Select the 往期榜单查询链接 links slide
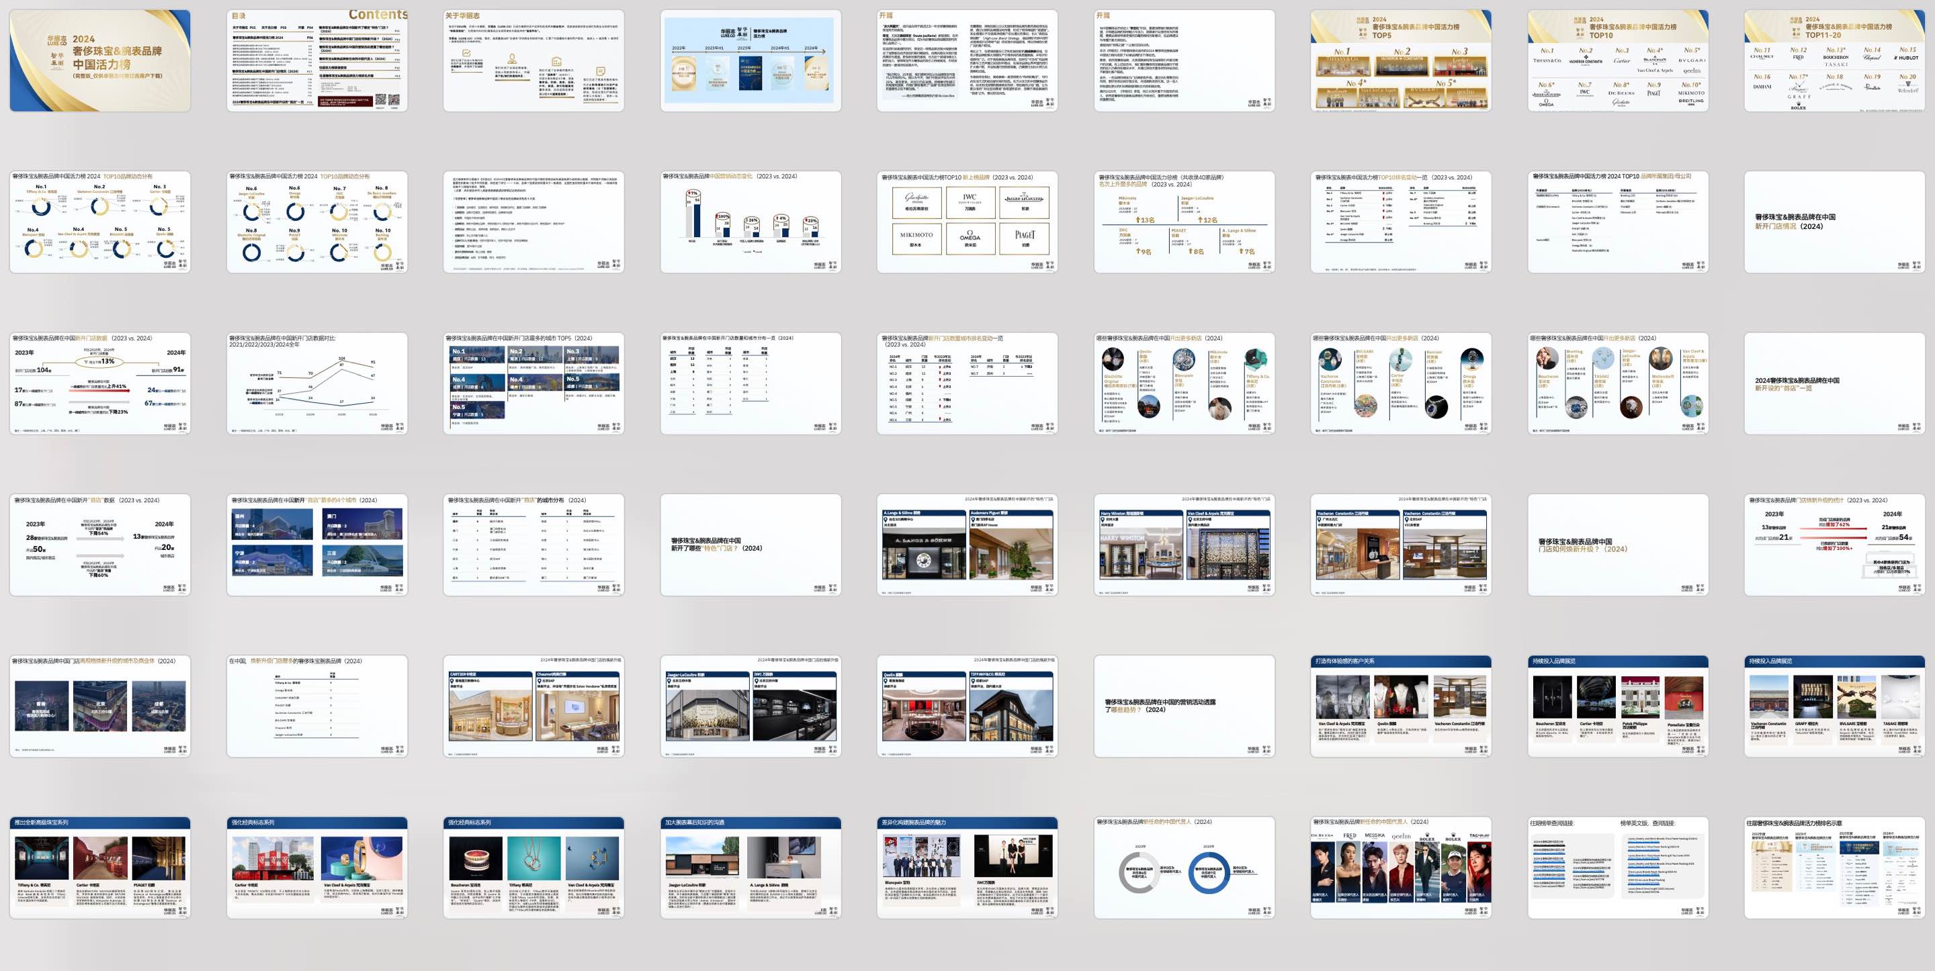The width and height of the screenshot is (1935, 971). coord(1617,868)
